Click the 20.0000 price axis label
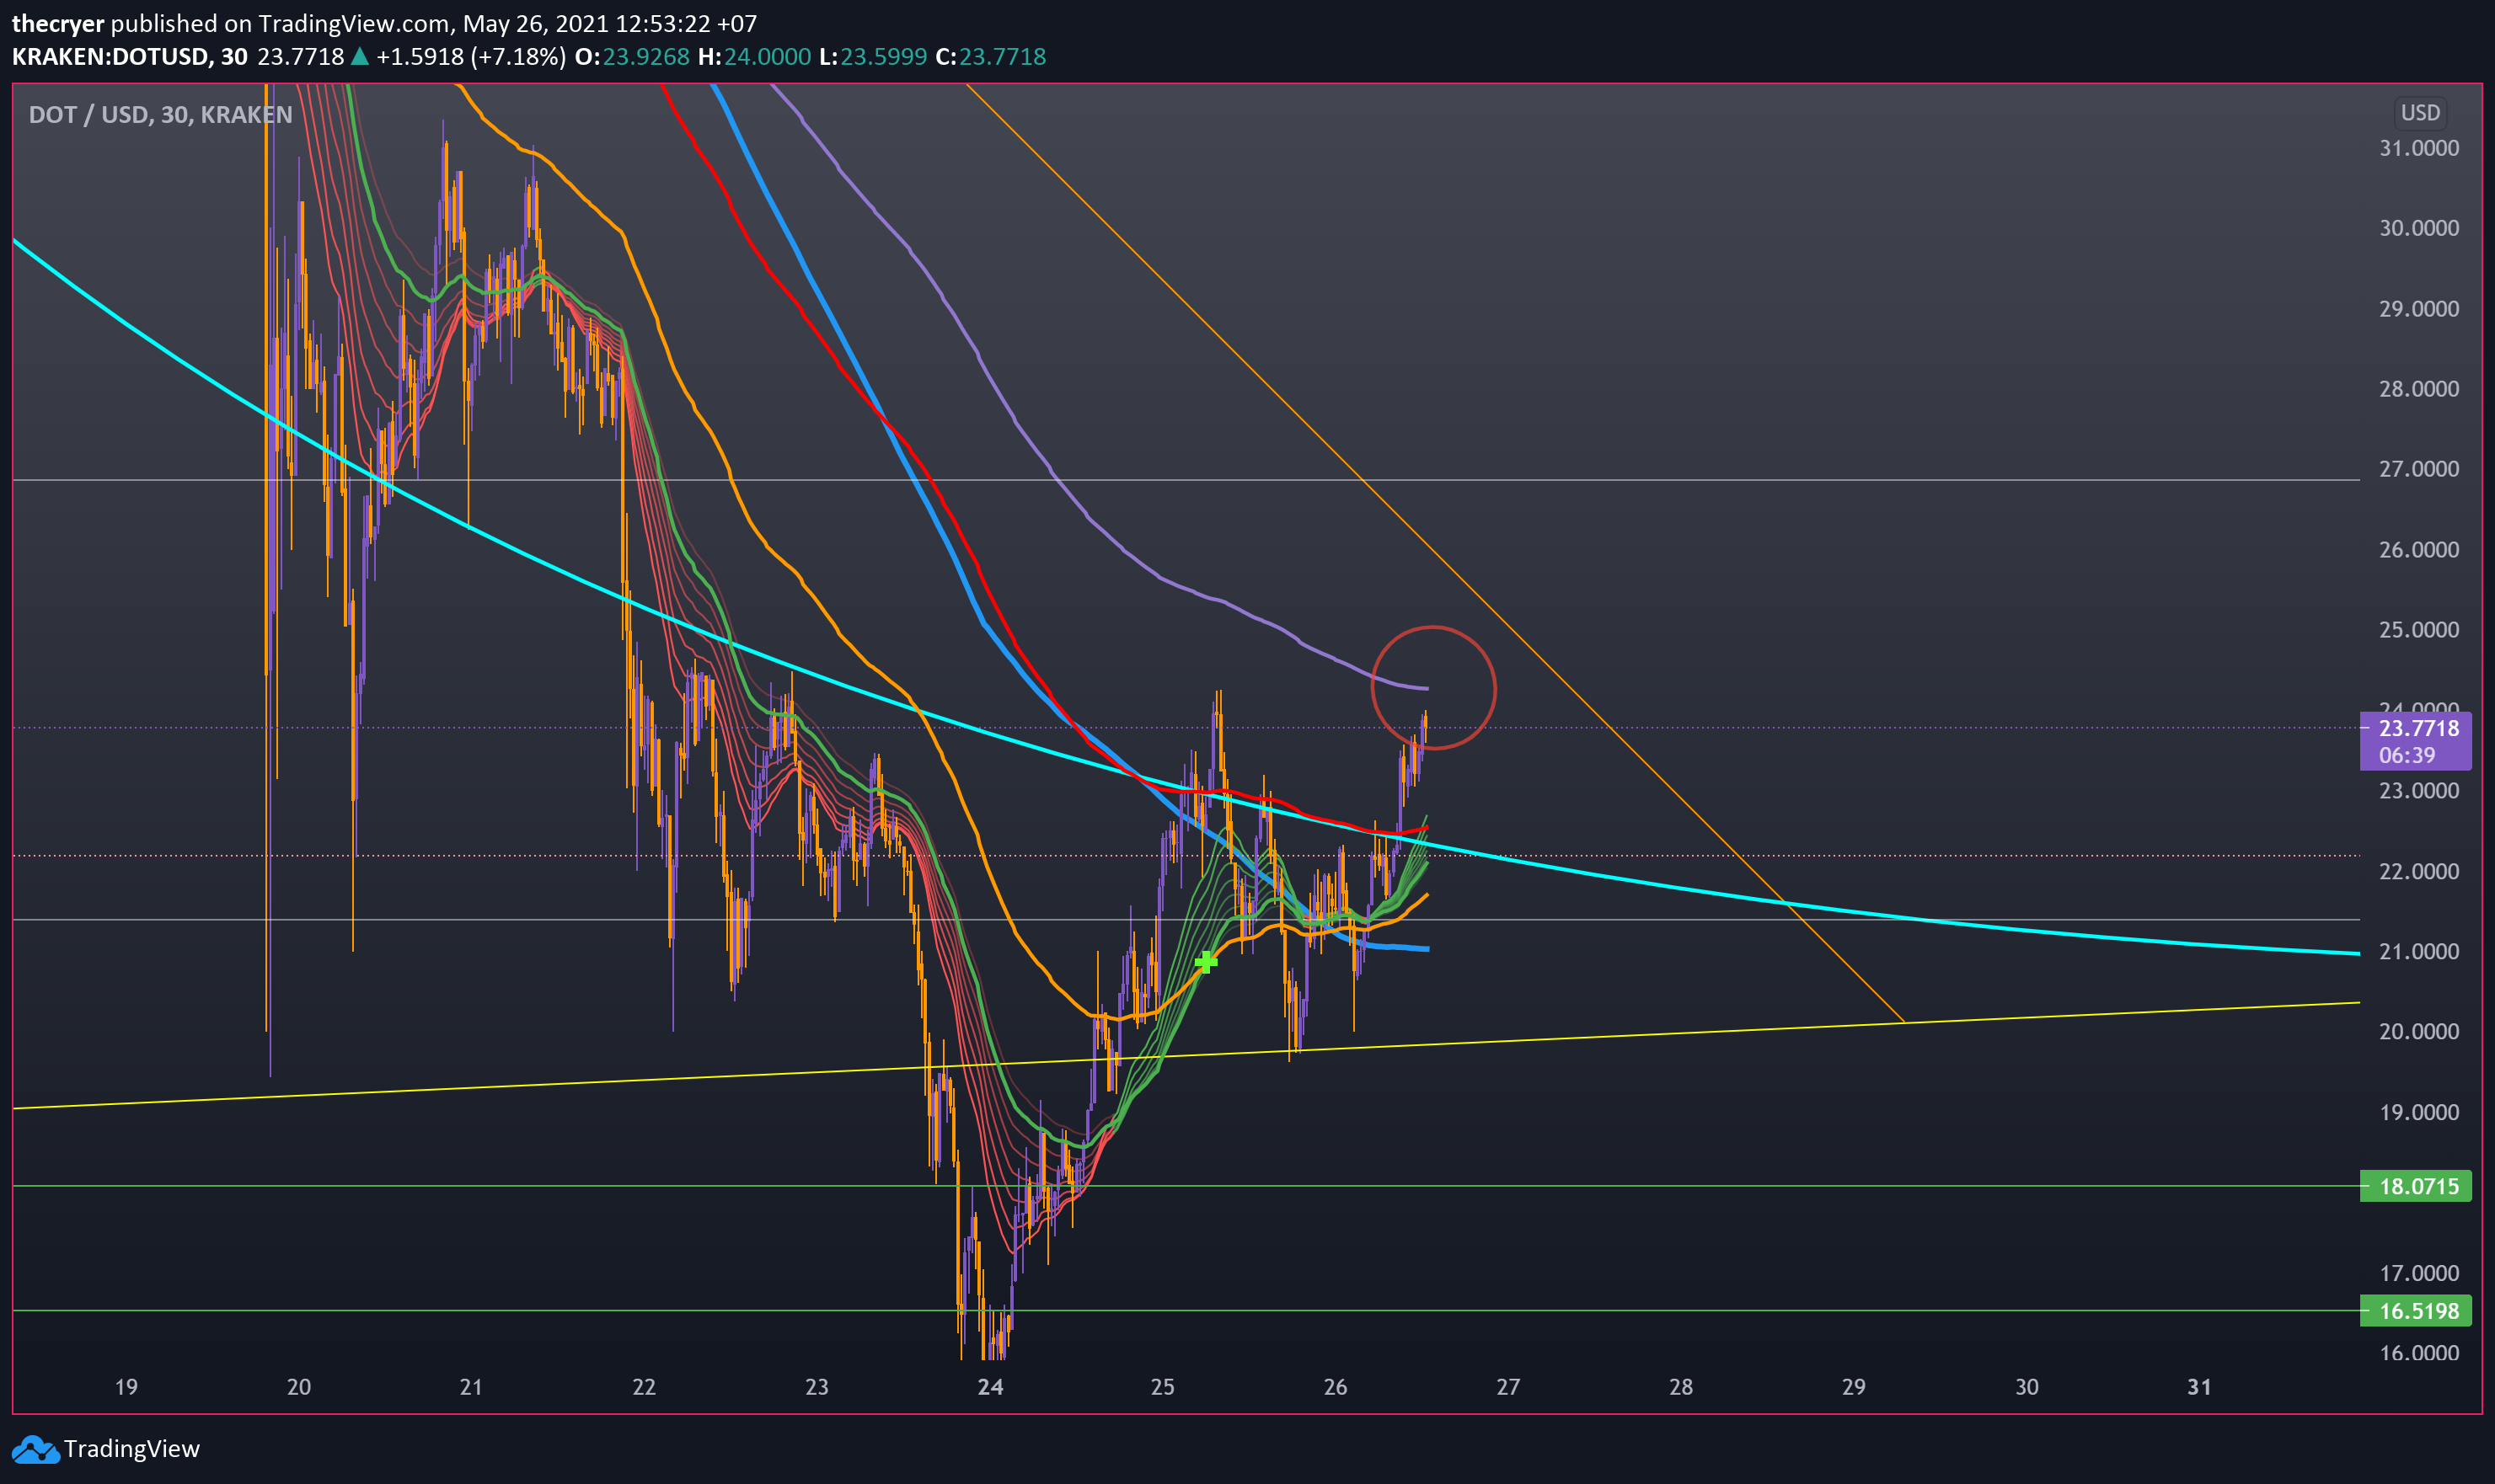The width and height of the screenshot is (2495, 1484). point(2418,1031)
